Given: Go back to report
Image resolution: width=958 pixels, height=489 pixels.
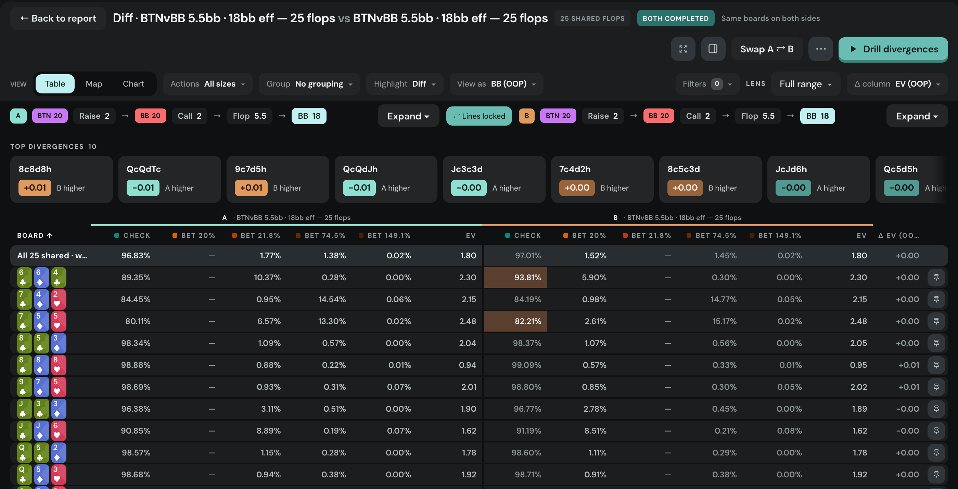Looking at the screenshot, I should click(58, 18).
